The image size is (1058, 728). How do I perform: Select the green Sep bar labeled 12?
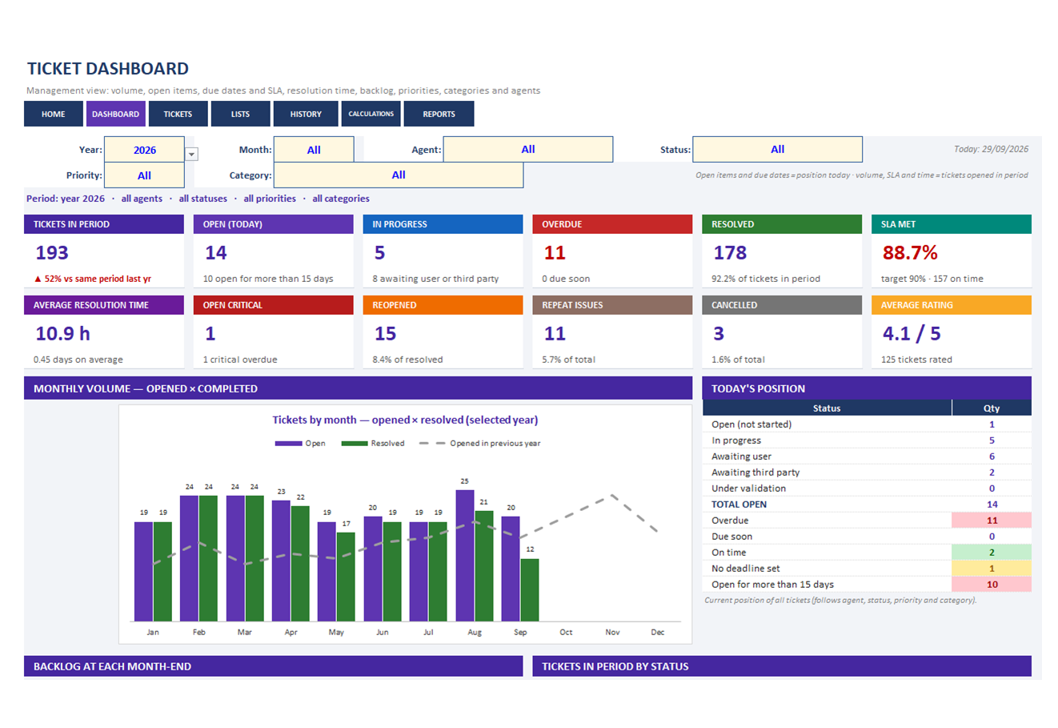(530, 589)
